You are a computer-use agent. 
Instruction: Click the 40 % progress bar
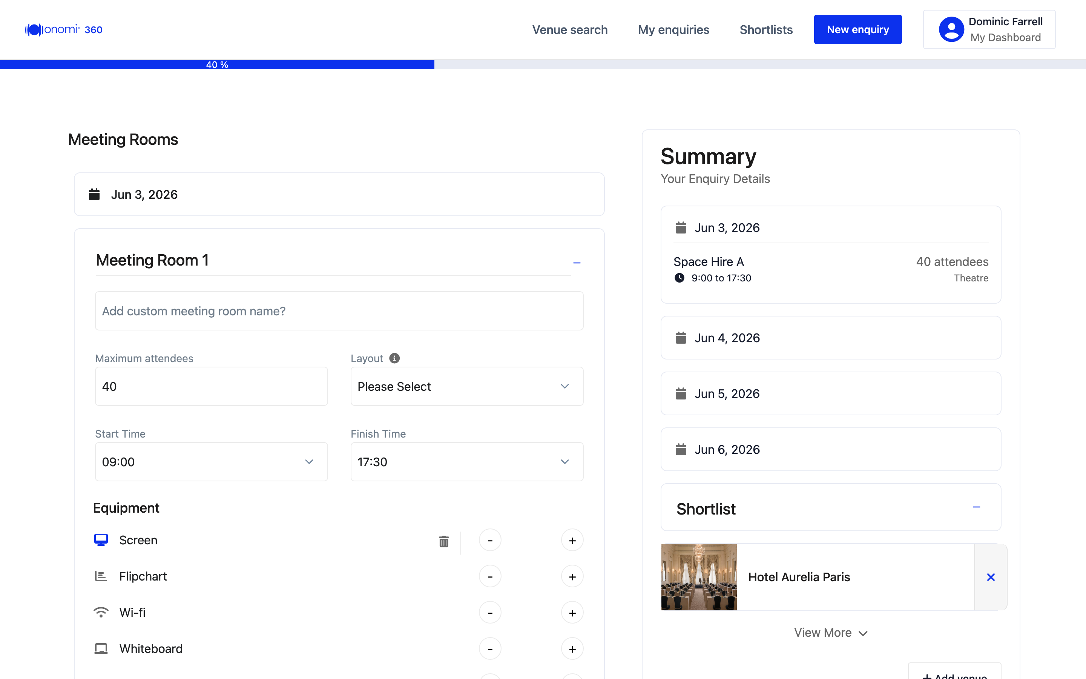click(x=217, y=65)
